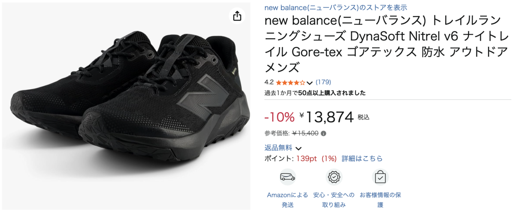Click the 返品無料 link text
Image resolution: width=515 pixels, height=214 pixels.
[x=278, y=148]
